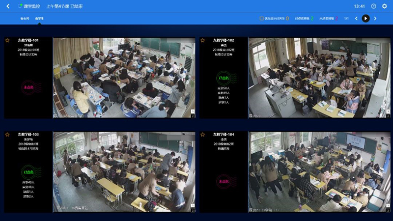The image size is (393, 221).
Task: Switch to camera 1 in 东教学楼-101 feed
Action: pos(193,111)
